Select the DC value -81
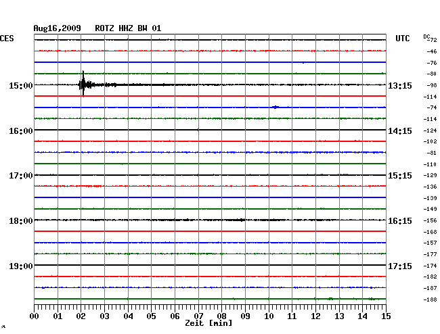 (432, 153)
